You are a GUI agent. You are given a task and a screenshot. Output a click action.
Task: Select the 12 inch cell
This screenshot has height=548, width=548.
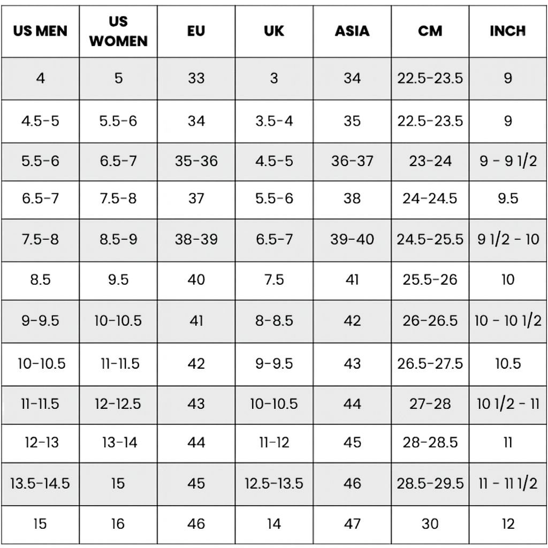(x=508, y=523)
